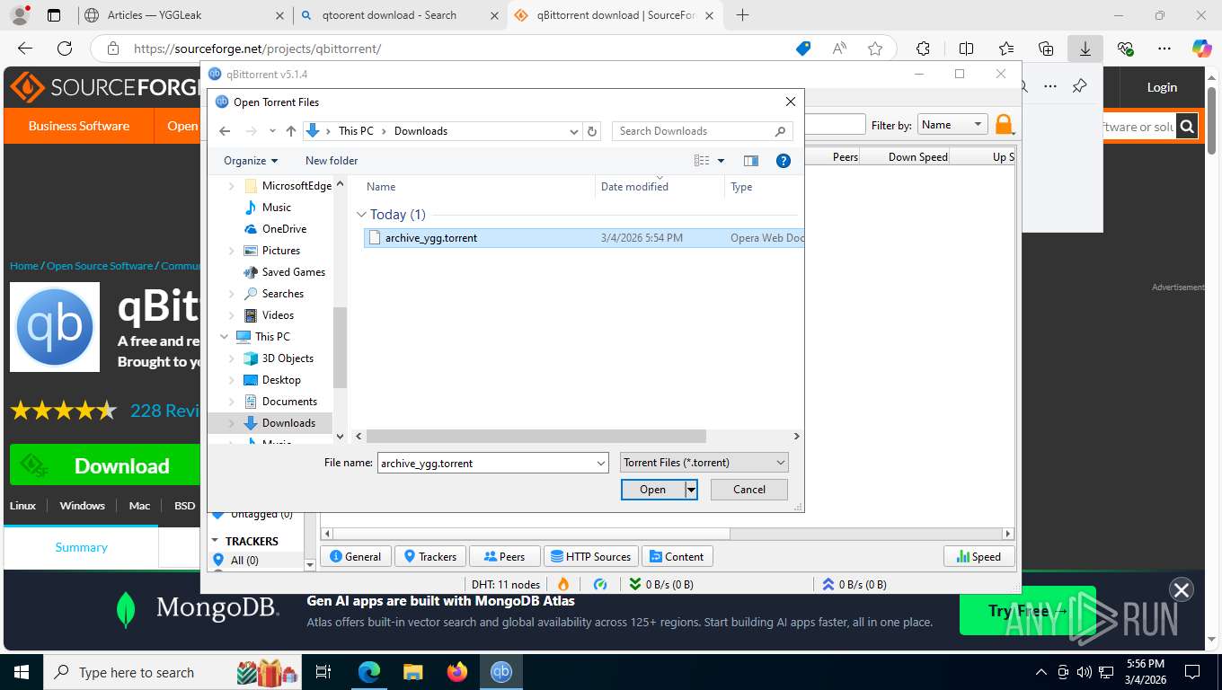Open the qBittorrent Peers tab
1222x690 pixels.
point(504,557)
